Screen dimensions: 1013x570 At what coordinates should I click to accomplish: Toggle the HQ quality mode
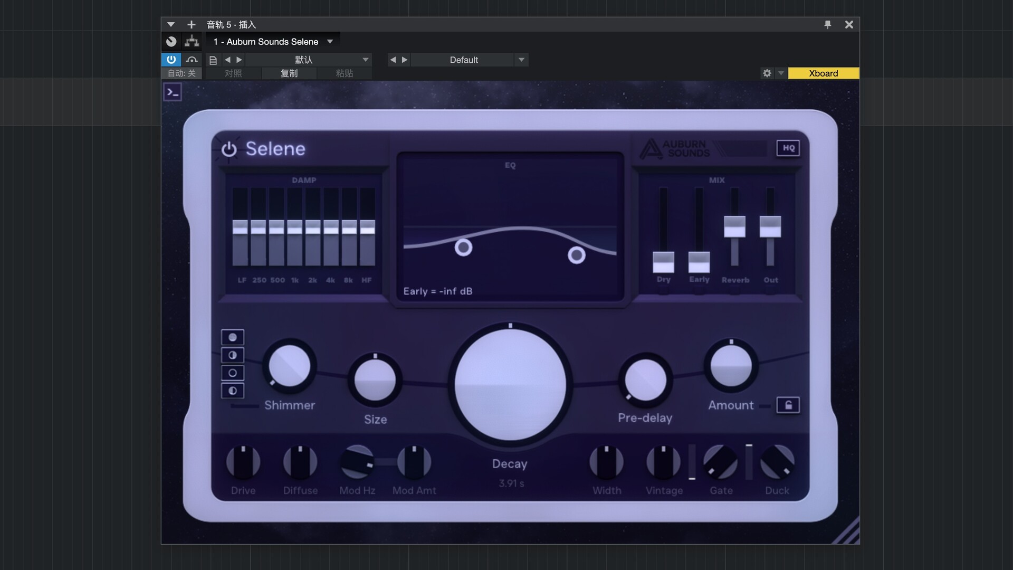coord(788,148)
